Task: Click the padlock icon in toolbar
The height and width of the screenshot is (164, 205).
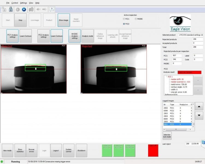Action: pos(11,9)
